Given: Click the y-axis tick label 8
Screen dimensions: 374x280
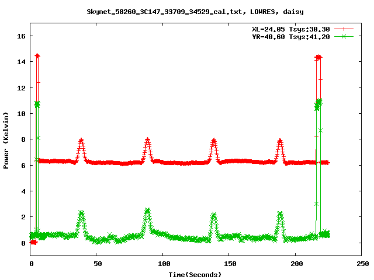Looking at the screenshot, I should click(x=23, y=139).
